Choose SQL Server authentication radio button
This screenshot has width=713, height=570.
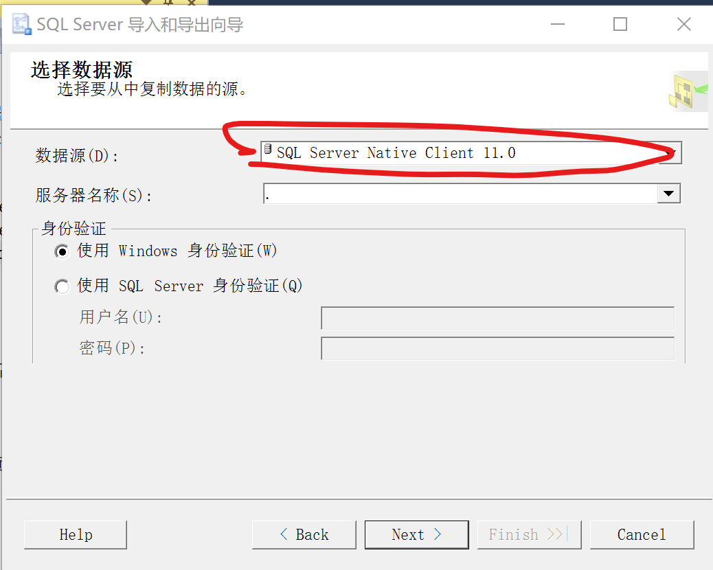point(62,286)
